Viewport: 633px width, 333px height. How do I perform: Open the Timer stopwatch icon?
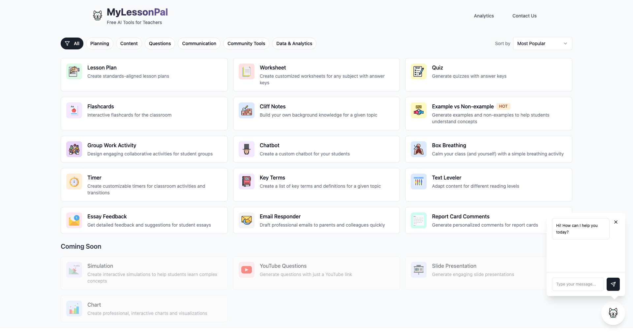(x=74, y=181)
